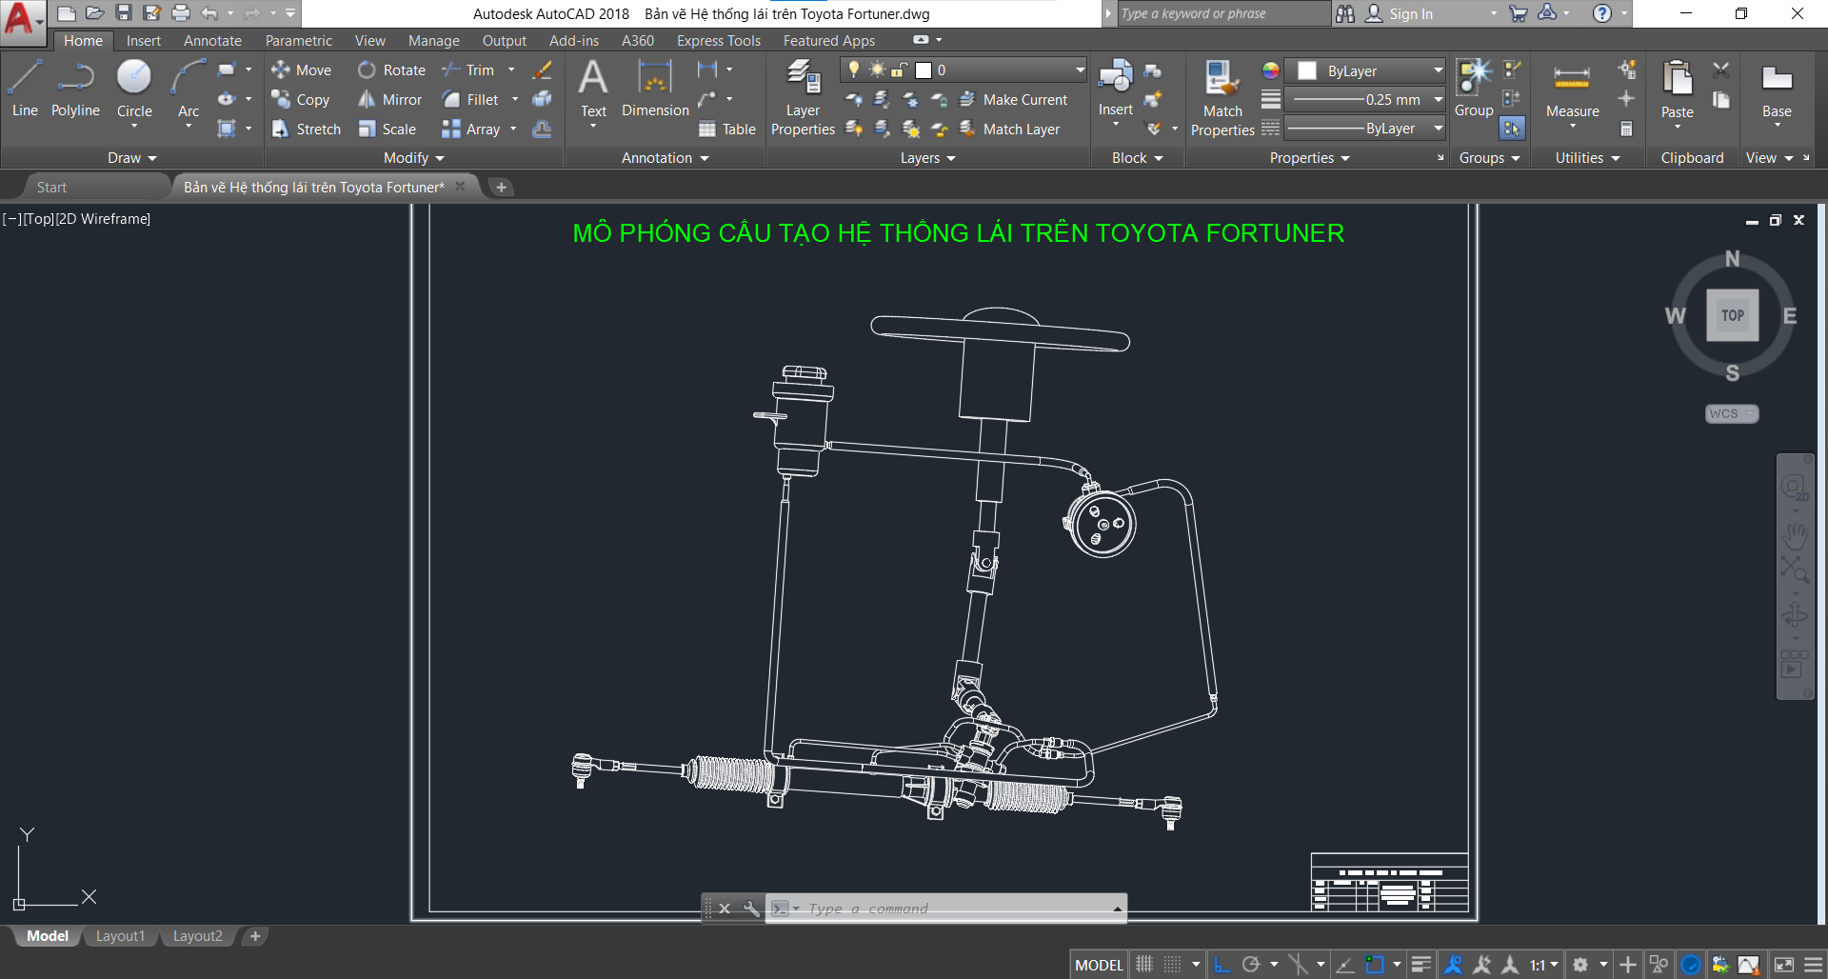Open the layer name dropdown showing 0
Viewport: 1828px width, 979px height.
pos(964,70)
